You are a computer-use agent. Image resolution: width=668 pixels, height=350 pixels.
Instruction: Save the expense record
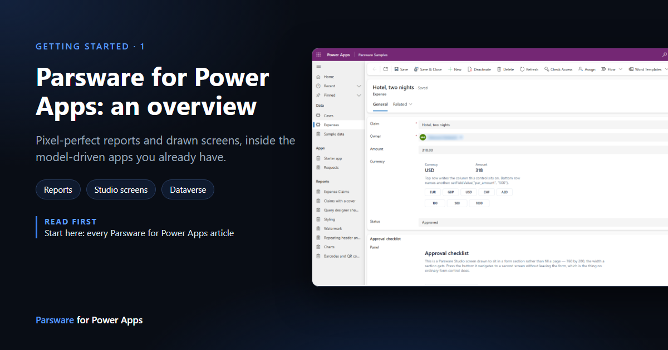point(401,69)
